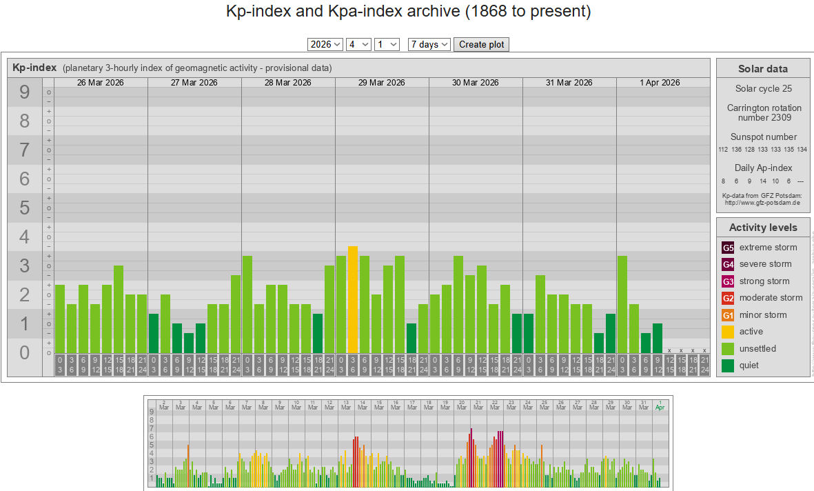Click the dark green quiet legend swatch

click(x=729, y=365)
